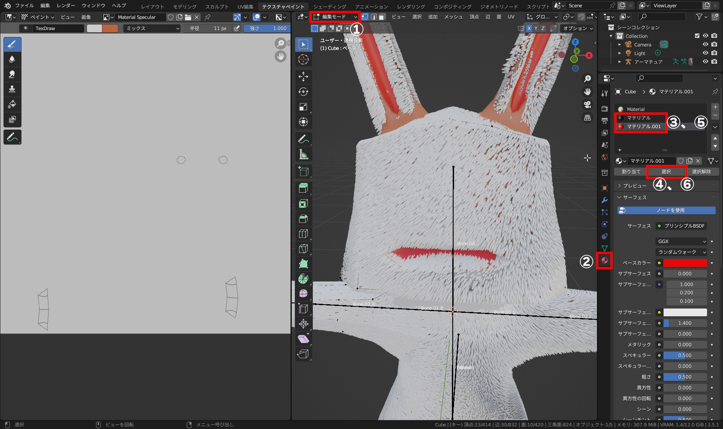Viewport: 723px width, 429px height.
Task: Switch to the シェーディング workspace tab
Action: point(329,6)
